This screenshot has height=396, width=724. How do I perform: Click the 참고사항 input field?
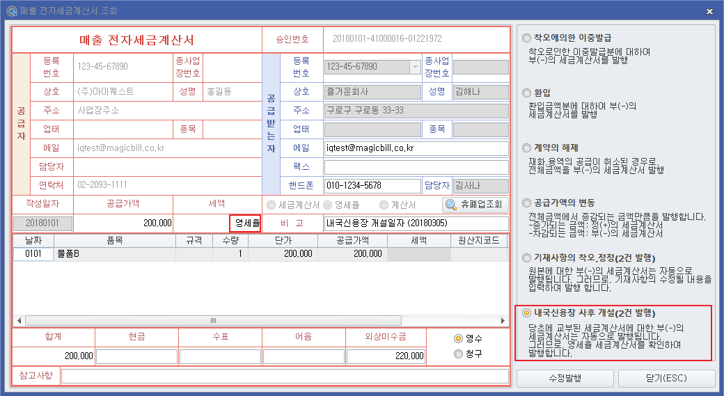(285, 376)
